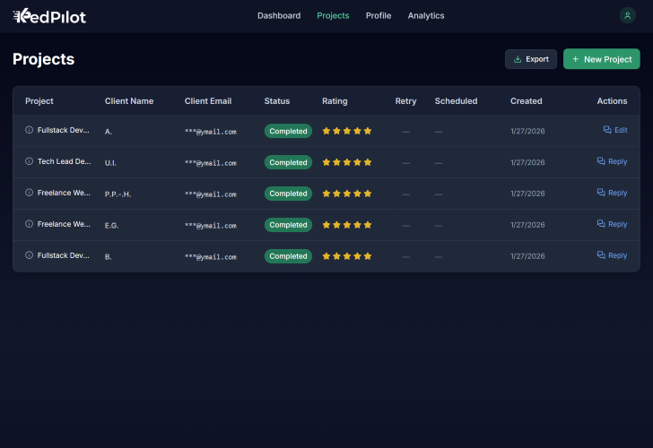Viewport: 653px width, 448px height.
Task: Click the Projects page heading
Action: pyautogui.click(x=43, y=59)
